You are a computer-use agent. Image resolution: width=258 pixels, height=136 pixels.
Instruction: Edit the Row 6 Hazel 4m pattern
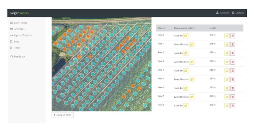pos(186,88)
